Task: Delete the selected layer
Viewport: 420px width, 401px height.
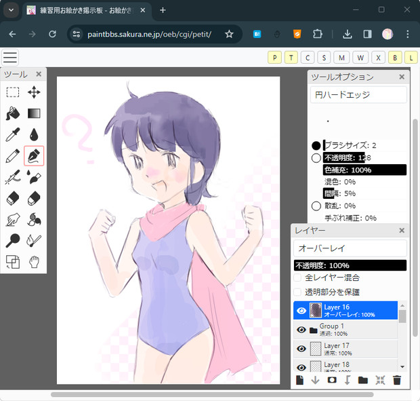Action: [397, 380]
